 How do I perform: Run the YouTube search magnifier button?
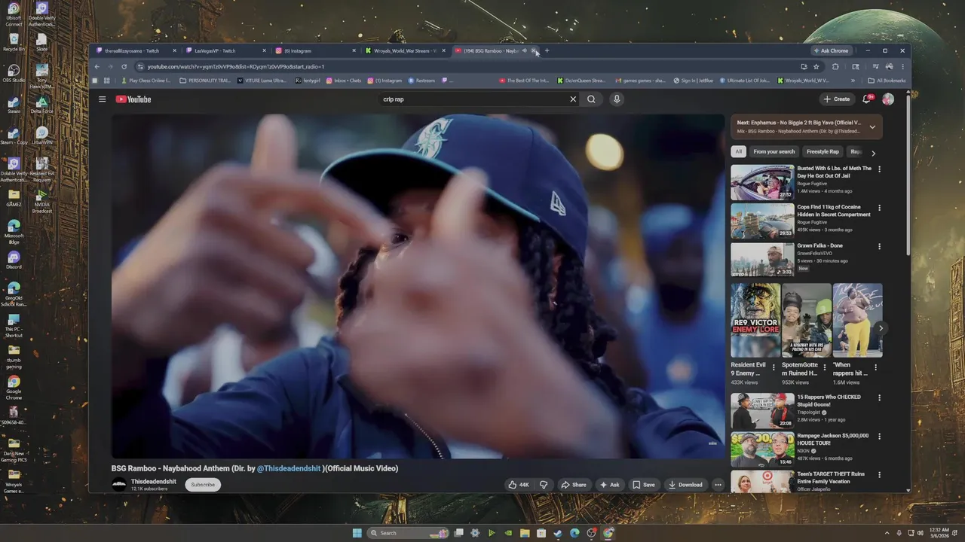[x=592, y=99]
